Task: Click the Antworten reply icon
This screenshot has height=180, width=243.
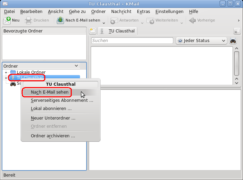Action: tap(114, 20)
